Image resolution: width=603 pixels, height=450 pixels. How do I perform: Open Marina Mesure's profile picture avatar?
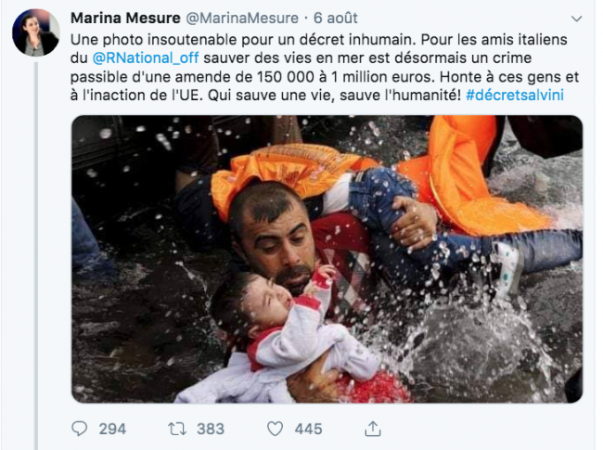[36, 32]
